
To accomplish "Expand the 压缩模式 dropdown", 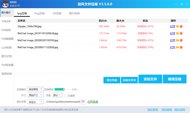I will [35, 89].
